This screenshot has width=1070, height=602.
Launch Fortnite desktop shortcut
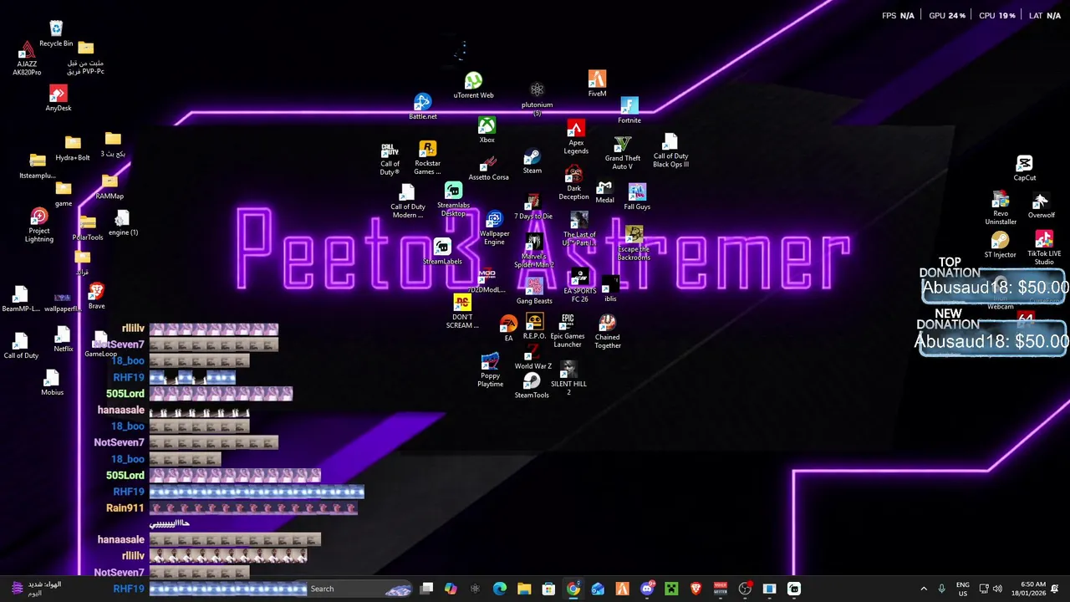click(x=629, y=110)
